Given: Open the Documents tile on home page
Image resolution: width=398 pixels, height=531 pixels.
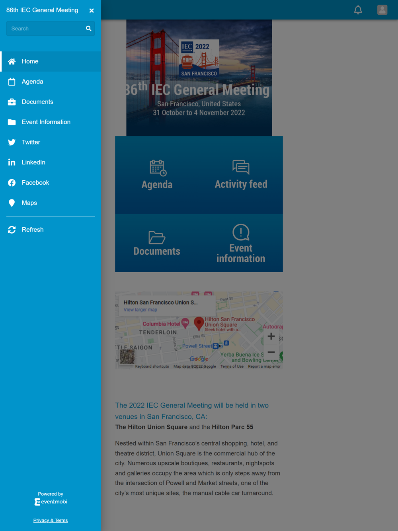Looking at the screenshot, I should (x=157, y=243).
